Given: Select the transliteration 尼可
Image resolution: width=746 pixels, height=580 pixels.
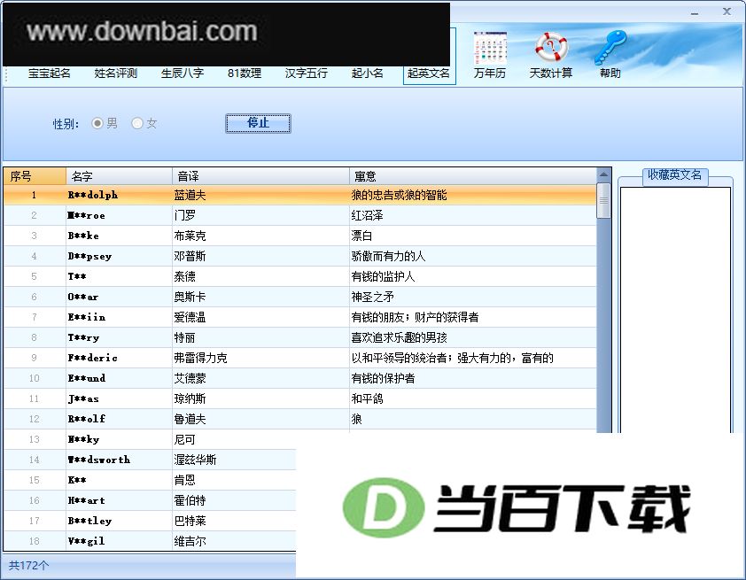Looking at the screenshot, I should tap(184, 440).
